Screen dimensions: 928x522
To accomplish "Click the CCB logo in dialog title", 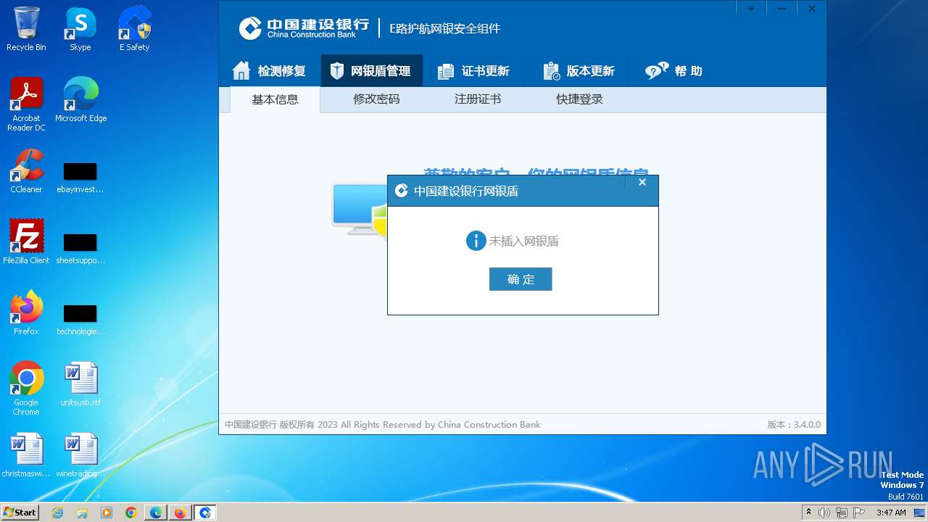I will (401, 191).
